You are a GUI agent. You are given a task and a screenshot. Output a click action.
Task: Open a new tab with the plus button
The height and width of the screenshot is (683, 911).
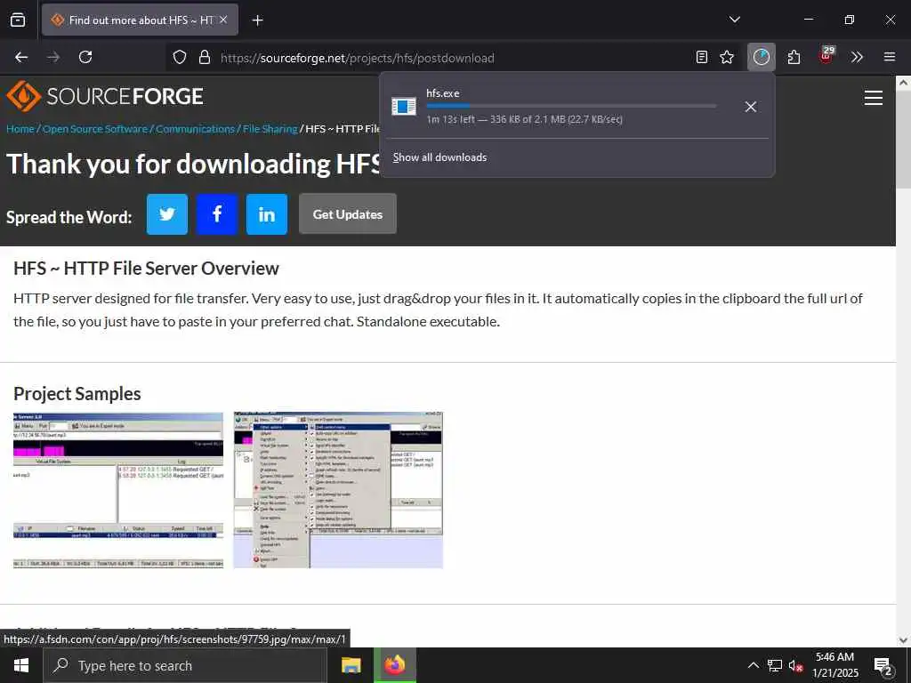click(x=257, y=20)
